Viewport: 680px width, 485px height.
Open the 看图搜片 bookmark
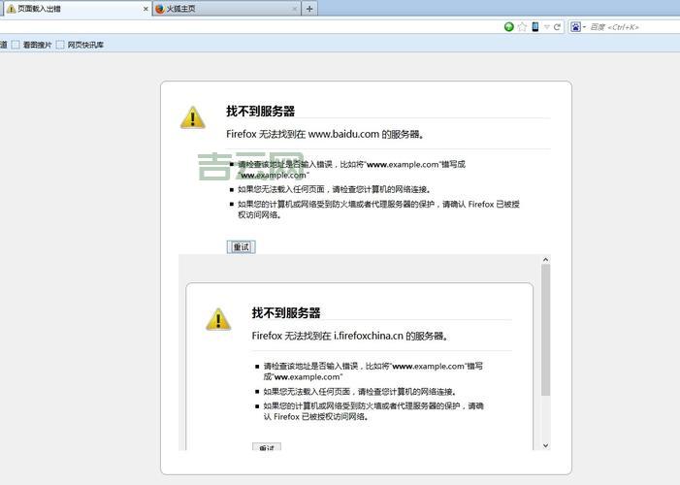pyautogui.click(x=32, y=45)
